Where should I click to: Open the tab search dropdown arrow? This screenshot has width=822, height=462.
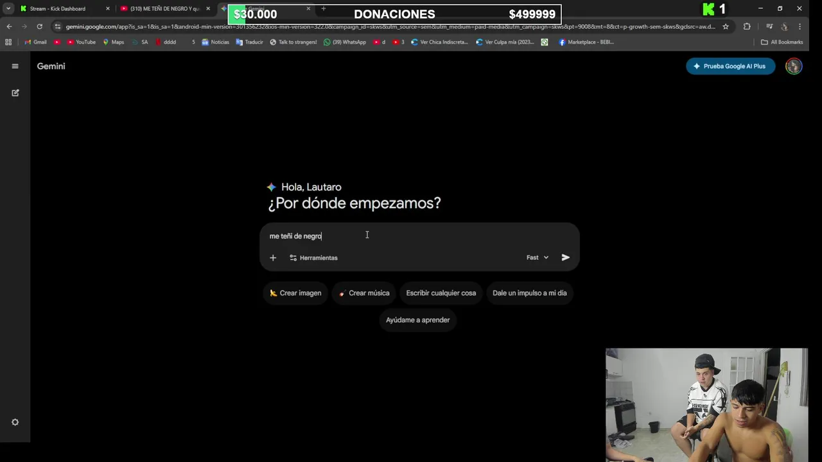(8, 8)
